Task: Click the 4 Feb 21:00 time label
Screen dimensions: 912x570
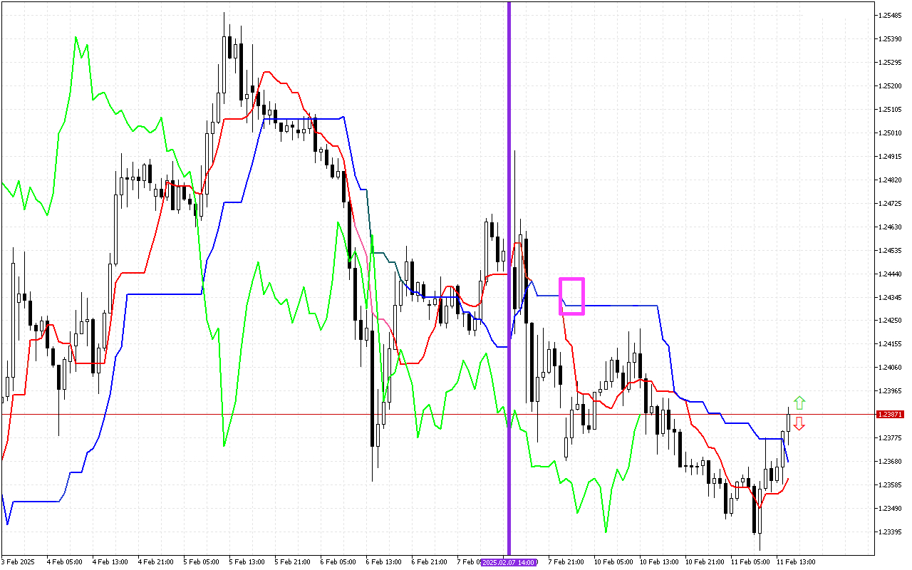Action: 155,562
